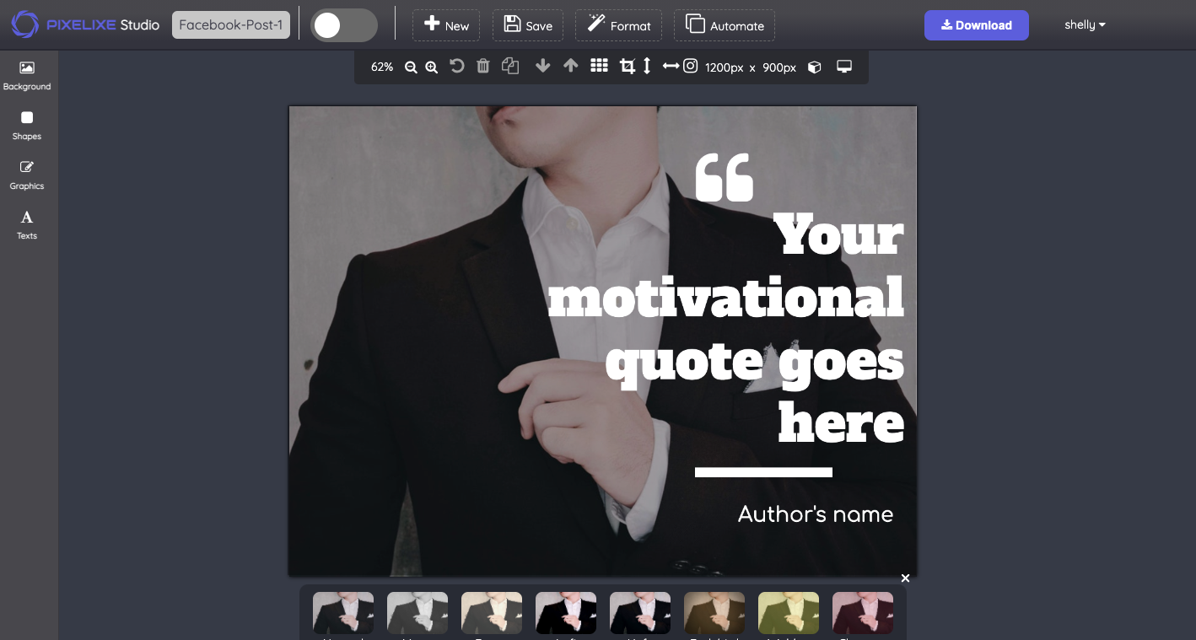The width and height of the screenshot is (1196, 640).
Task: Select the quotation mark graphic on canvas
Action: click(x=724, y=177)
